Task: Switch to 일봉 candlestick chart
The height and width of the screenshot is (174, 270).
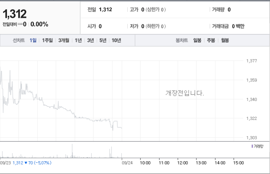Action: click(197, 40)
